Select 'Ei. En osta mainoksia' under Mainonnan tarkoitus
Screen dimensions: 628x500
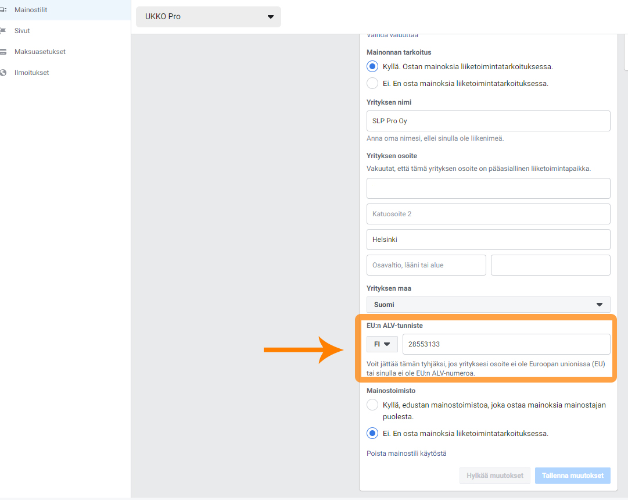click(x=372, y=83)
